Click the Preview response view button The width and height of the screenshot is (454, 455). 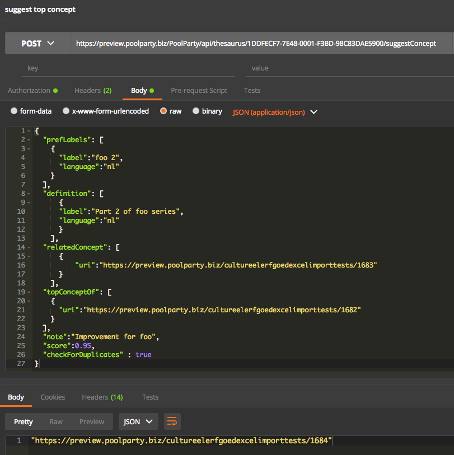tap(91, 421)
